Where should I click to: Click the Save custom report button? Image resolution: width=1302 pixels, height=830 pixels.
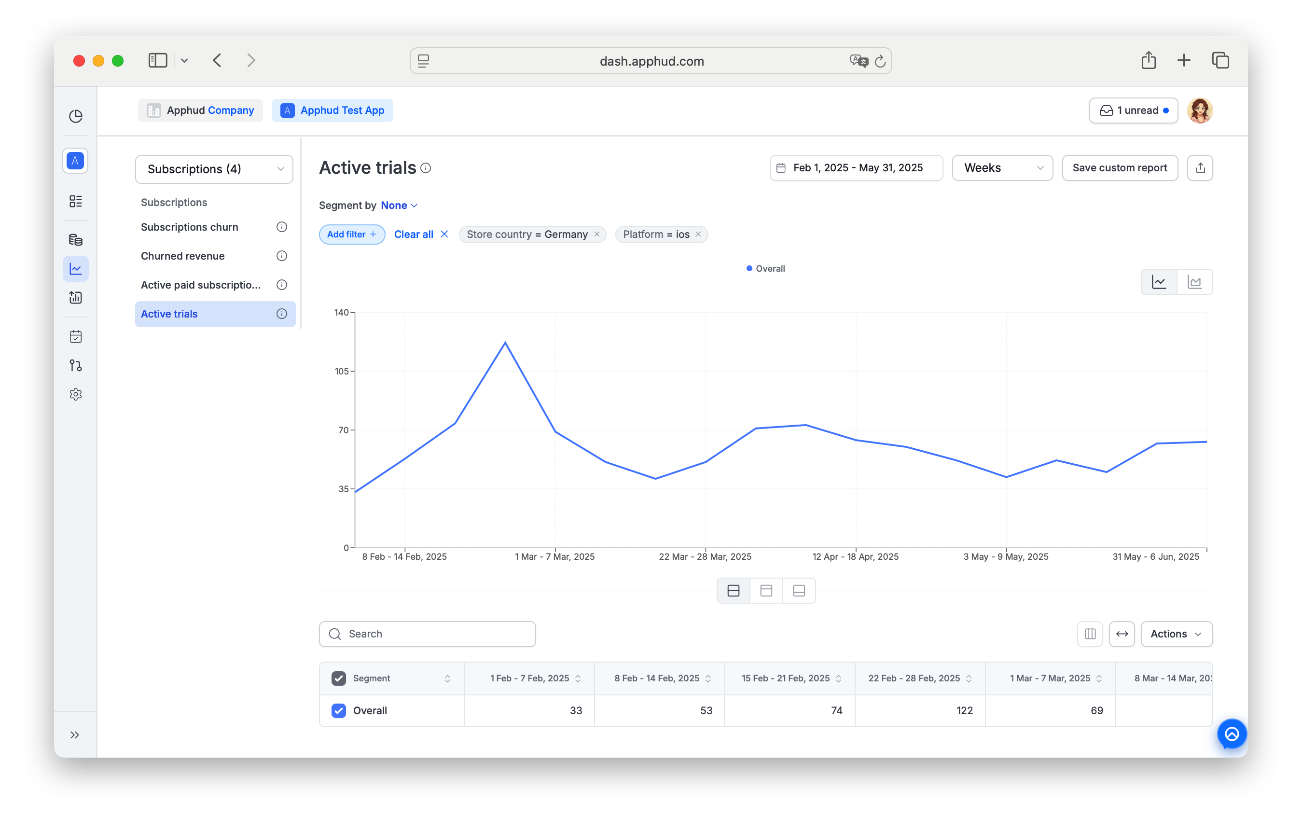click(x=1119, y=167)
